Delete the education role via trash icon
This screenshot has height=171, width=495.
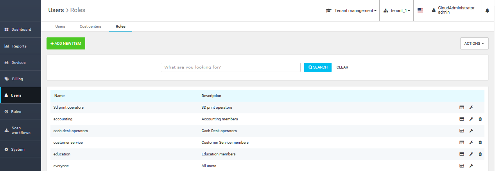pyautogui.click(x=480, y=154)
